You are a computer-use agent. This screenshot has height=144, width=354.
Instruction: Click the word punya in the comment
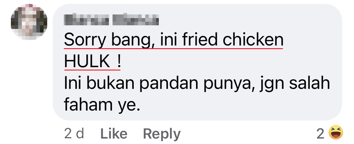[228, 84]
